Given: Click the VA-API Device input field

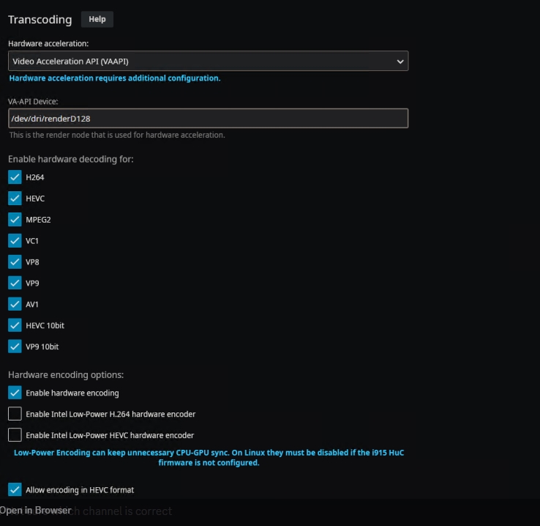Looking at the screenshot, I should 208,118.
